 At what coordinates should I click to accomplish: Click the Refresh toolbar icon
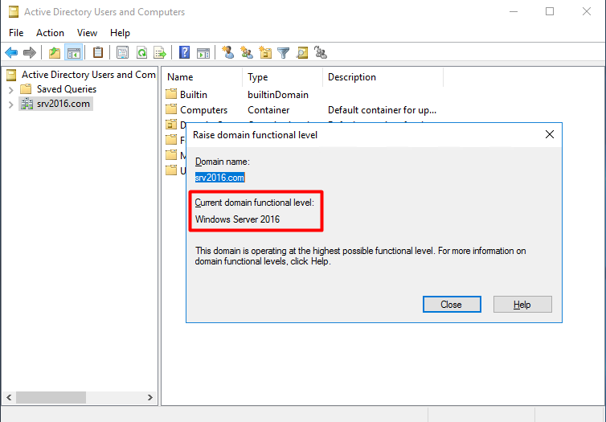[141, 53]
